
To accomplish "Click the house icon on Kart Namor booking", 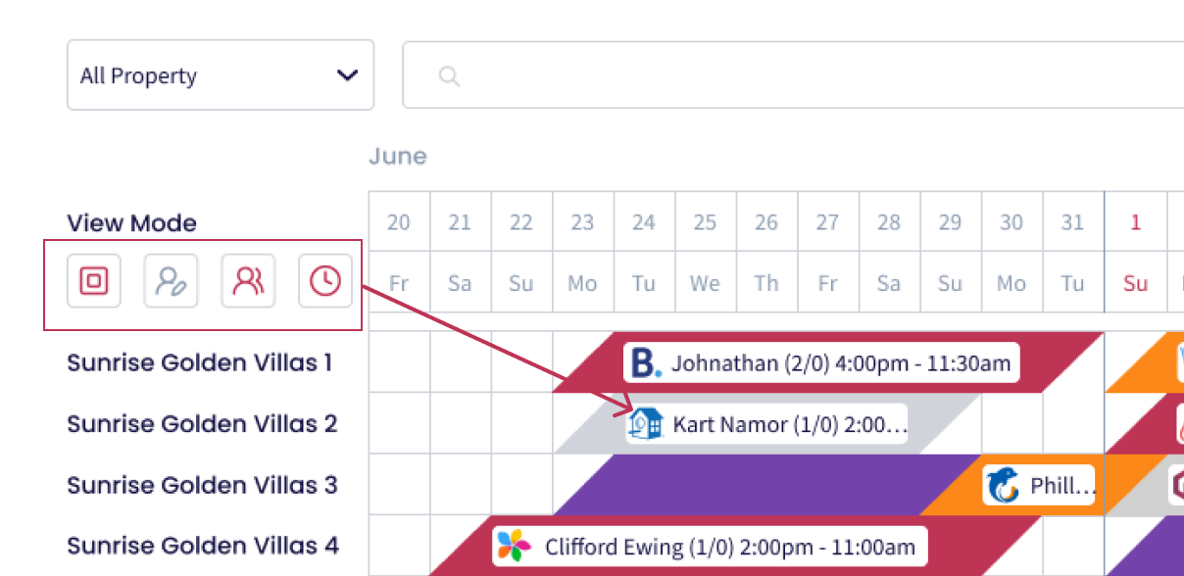I will click(x=647, y=424).
